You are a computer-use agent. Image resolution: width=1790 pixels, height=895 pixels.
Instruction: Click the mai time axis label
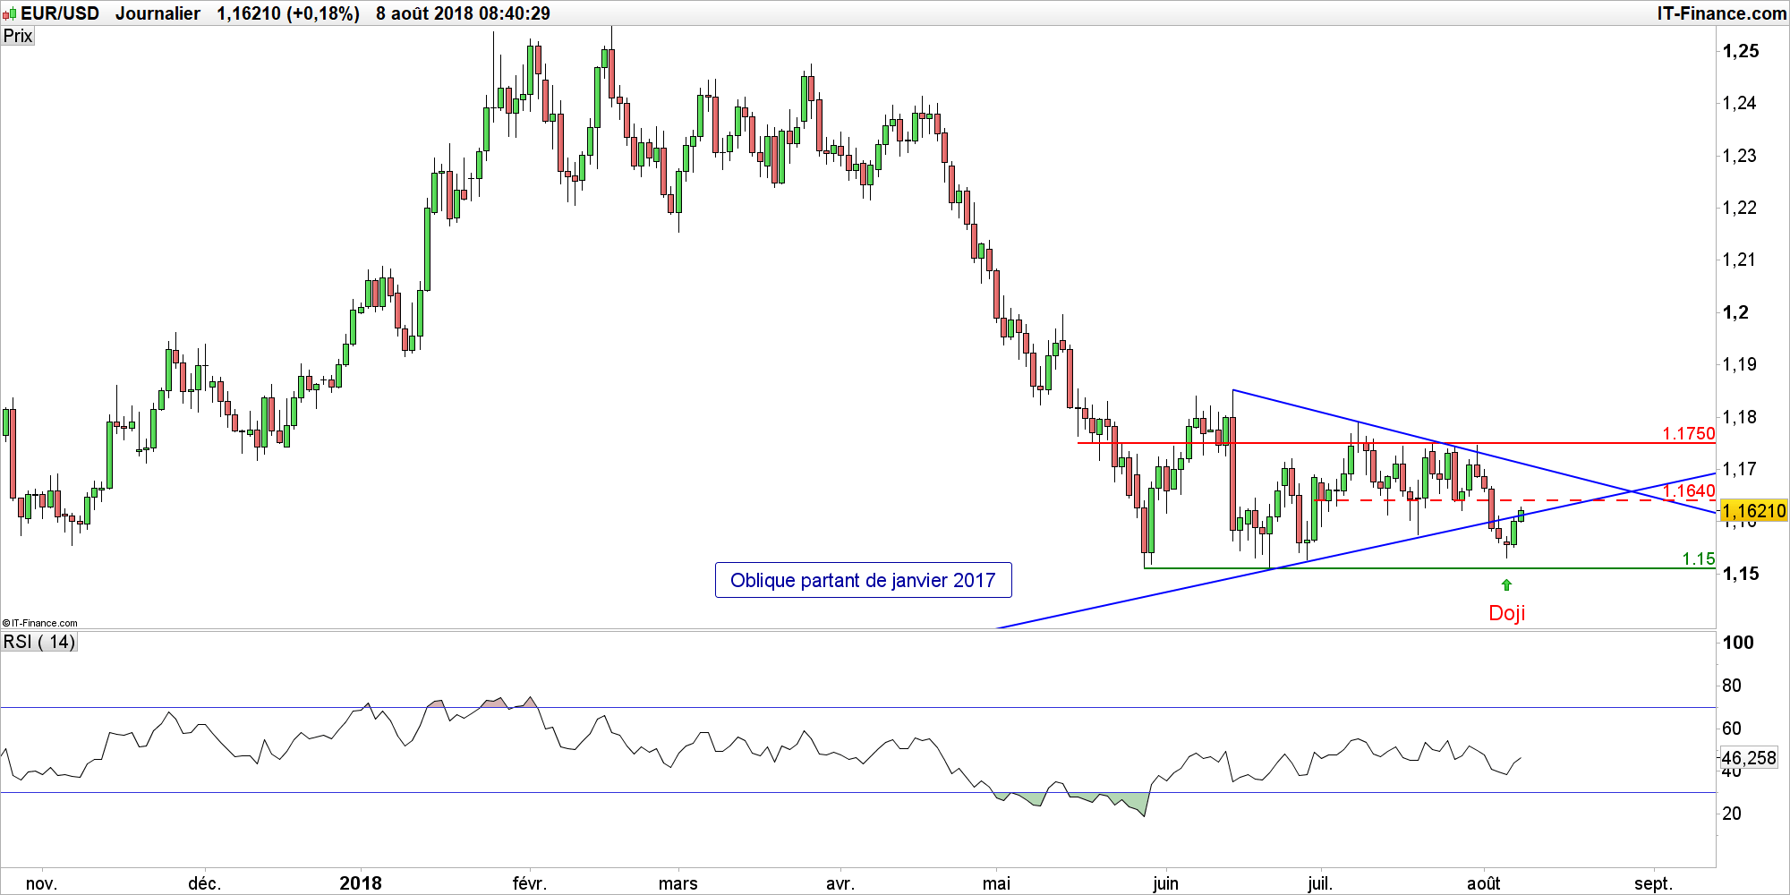pyautogui.click(x=996, y=883)
